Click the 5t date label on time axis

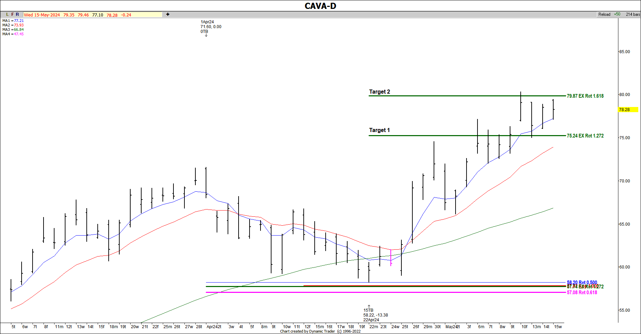coord(13,327)
